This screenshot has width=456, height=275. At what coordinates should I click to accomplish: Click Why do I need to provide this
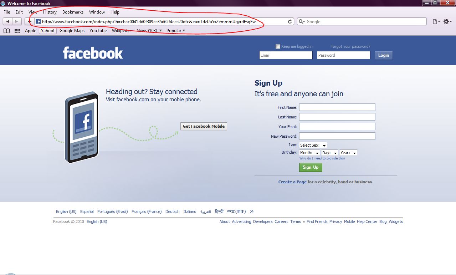322,158
